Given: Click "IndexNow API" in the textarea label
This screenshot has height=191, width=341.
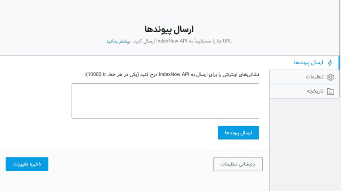Looking at the screenshot, I should (x=174, y=74).
